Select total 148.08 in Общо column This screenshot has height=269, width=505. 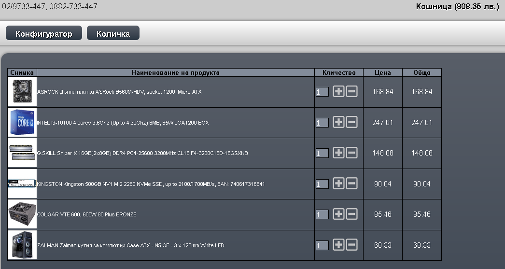point(422,153)
